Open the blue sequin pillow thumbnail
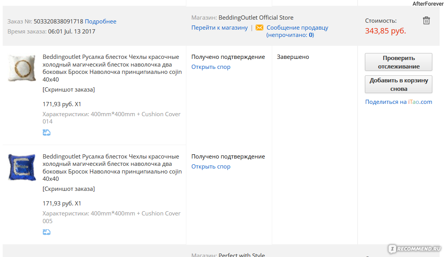Viewport: 445px width, 257px height. tap(22, 167)
